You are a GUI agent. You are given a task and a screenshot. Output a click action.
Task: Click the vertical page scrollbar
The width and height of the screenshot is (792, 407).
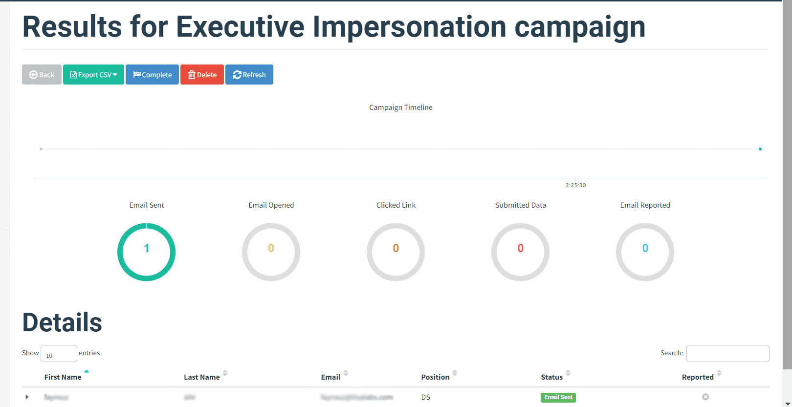tap(787, 195)
